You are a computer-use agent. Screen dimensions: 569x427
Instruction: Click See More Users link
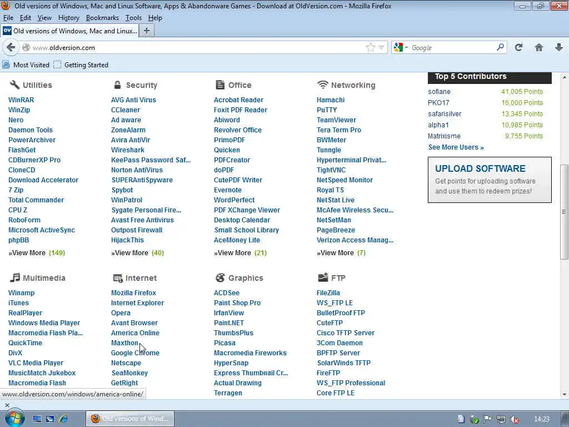click(x=456, y=147)
